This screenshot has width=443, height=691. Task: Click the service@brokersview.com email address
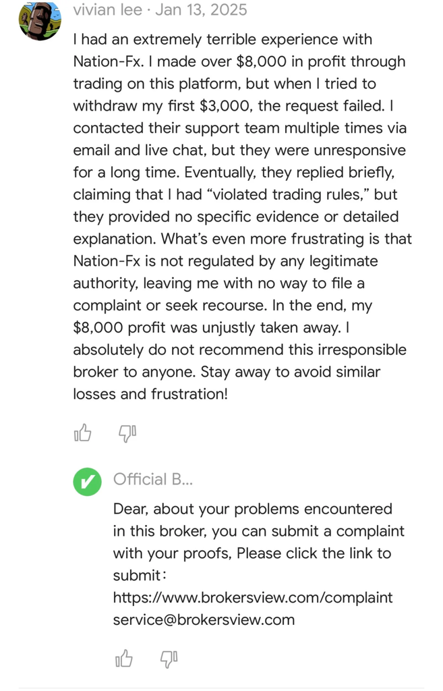(x=204, y=619)
